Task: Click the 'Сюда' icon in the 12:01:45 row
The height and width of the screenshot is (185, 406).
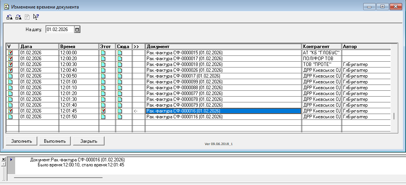Action: (x=120, y=111)
